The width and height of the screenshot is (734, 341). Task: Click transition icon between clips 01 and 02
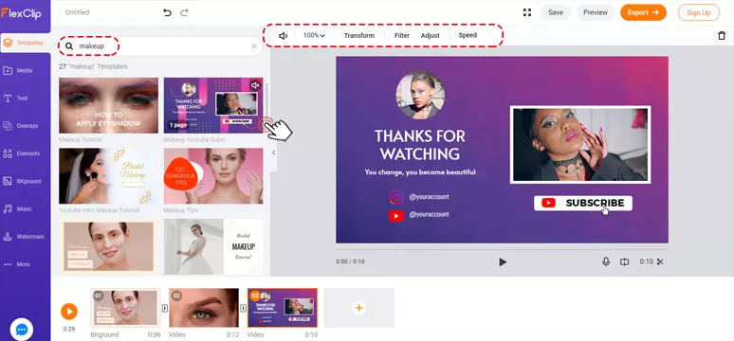pyautogui.click(x=165, y=308)
